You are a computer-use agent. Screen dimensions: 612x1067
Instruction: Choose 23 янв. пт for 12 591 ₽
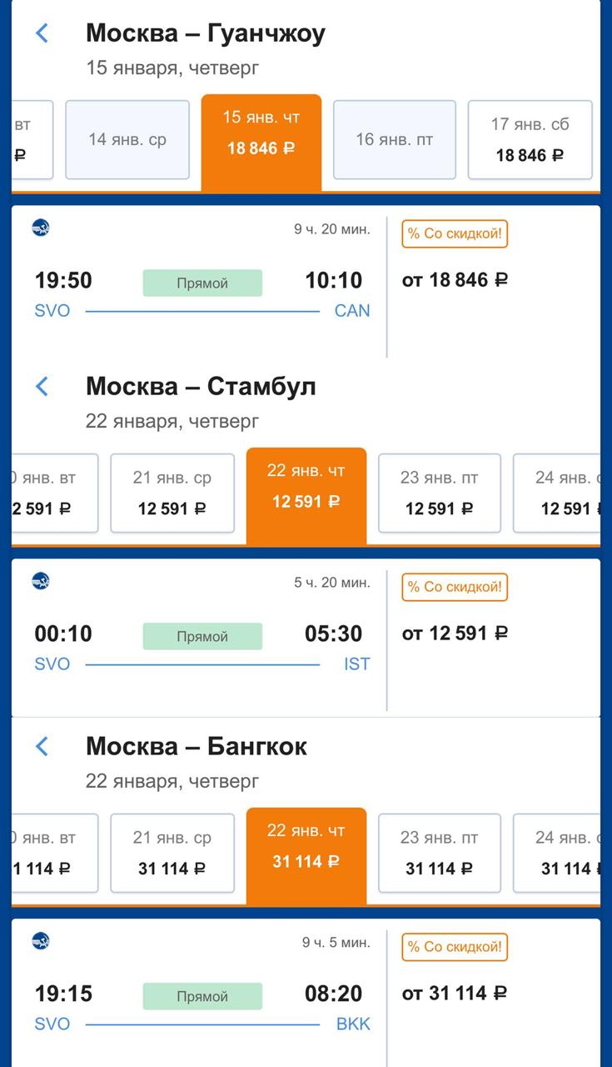(x=440, y=493)
